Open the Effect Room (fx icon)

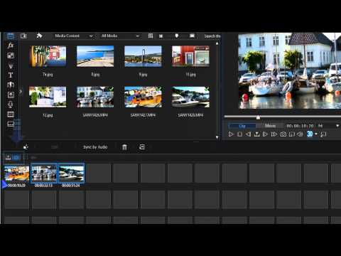pyautogui.click(x=11, y=46)
